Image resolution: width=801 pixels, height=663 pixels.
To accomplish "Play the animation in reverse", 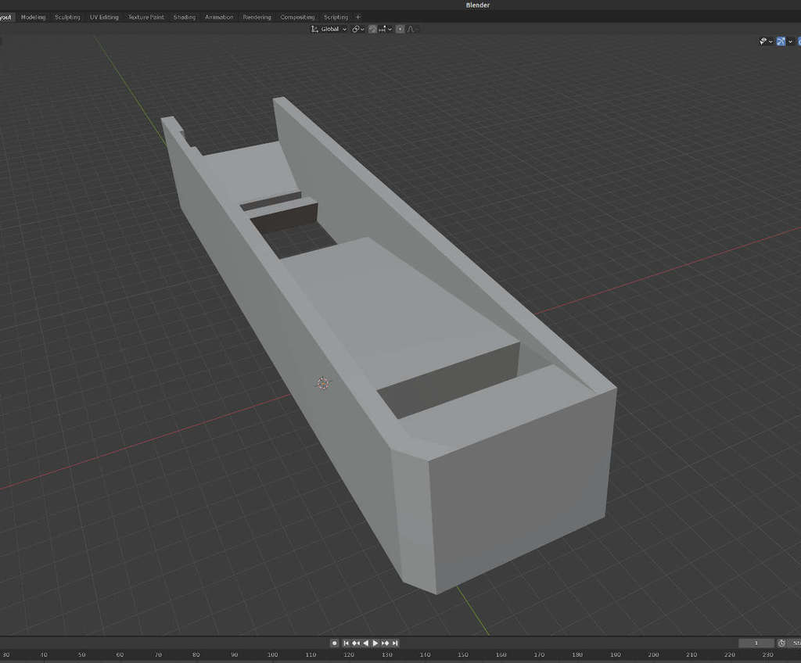I will (365, 643).
